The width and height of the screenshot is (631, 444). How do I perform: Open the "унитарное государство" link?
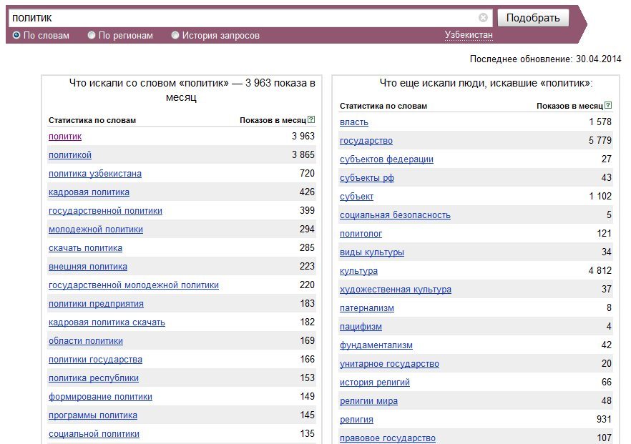pos(389,363)
